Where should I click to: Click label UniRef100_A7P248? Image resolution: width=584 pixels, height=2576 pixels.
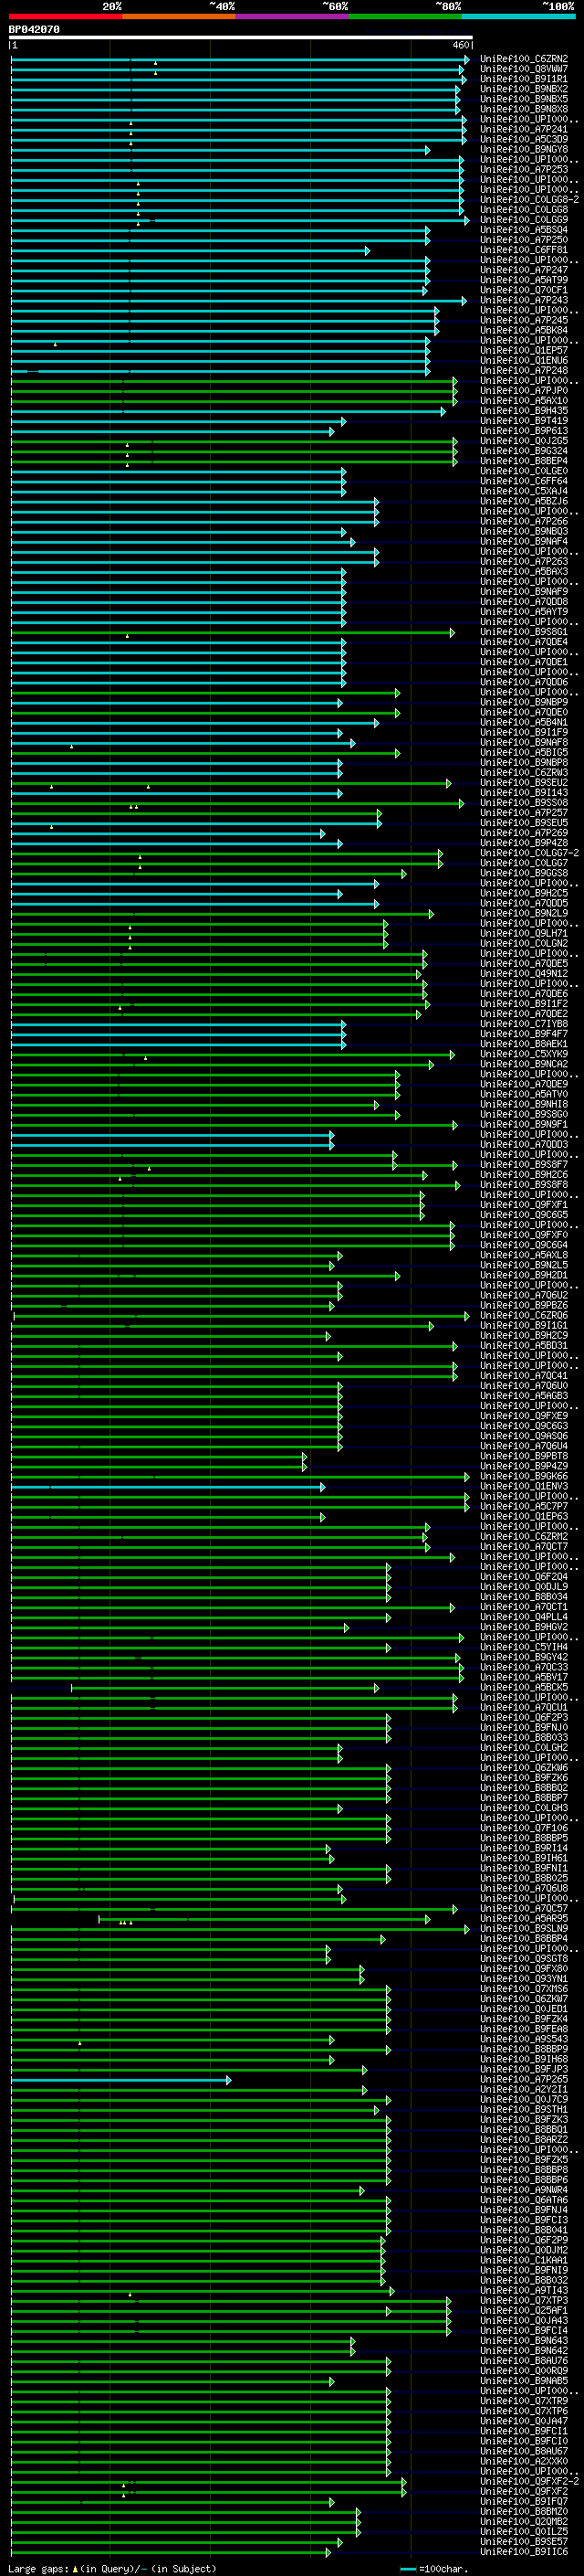(x=524, y=371)
